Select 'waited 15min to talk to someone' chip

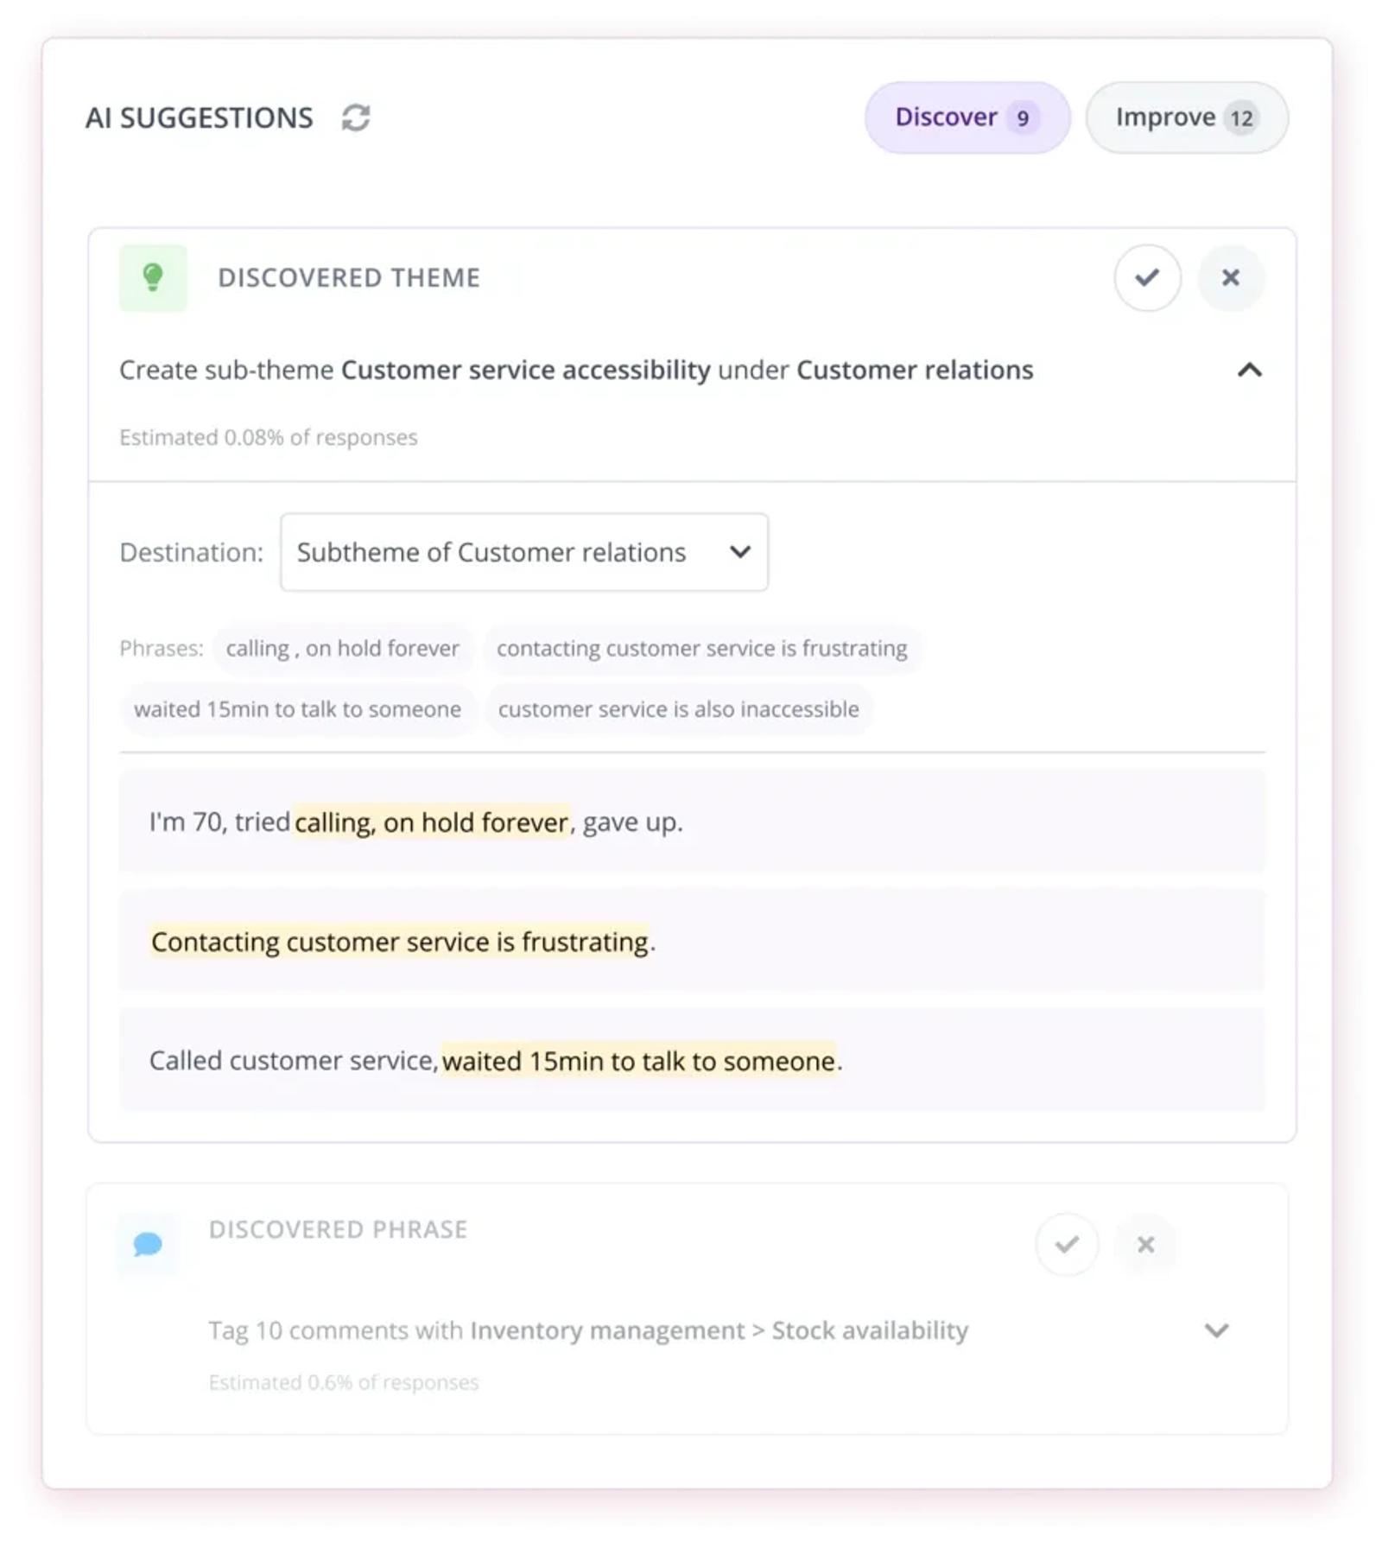[x=297, y=709]
